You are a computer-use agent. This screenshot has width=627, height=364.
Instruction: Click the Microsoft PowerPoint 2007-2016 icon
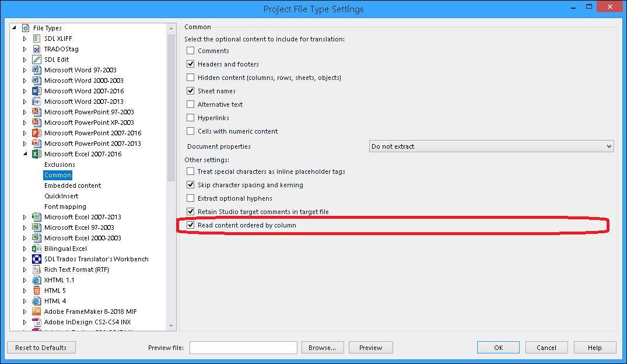coord(36,133)
